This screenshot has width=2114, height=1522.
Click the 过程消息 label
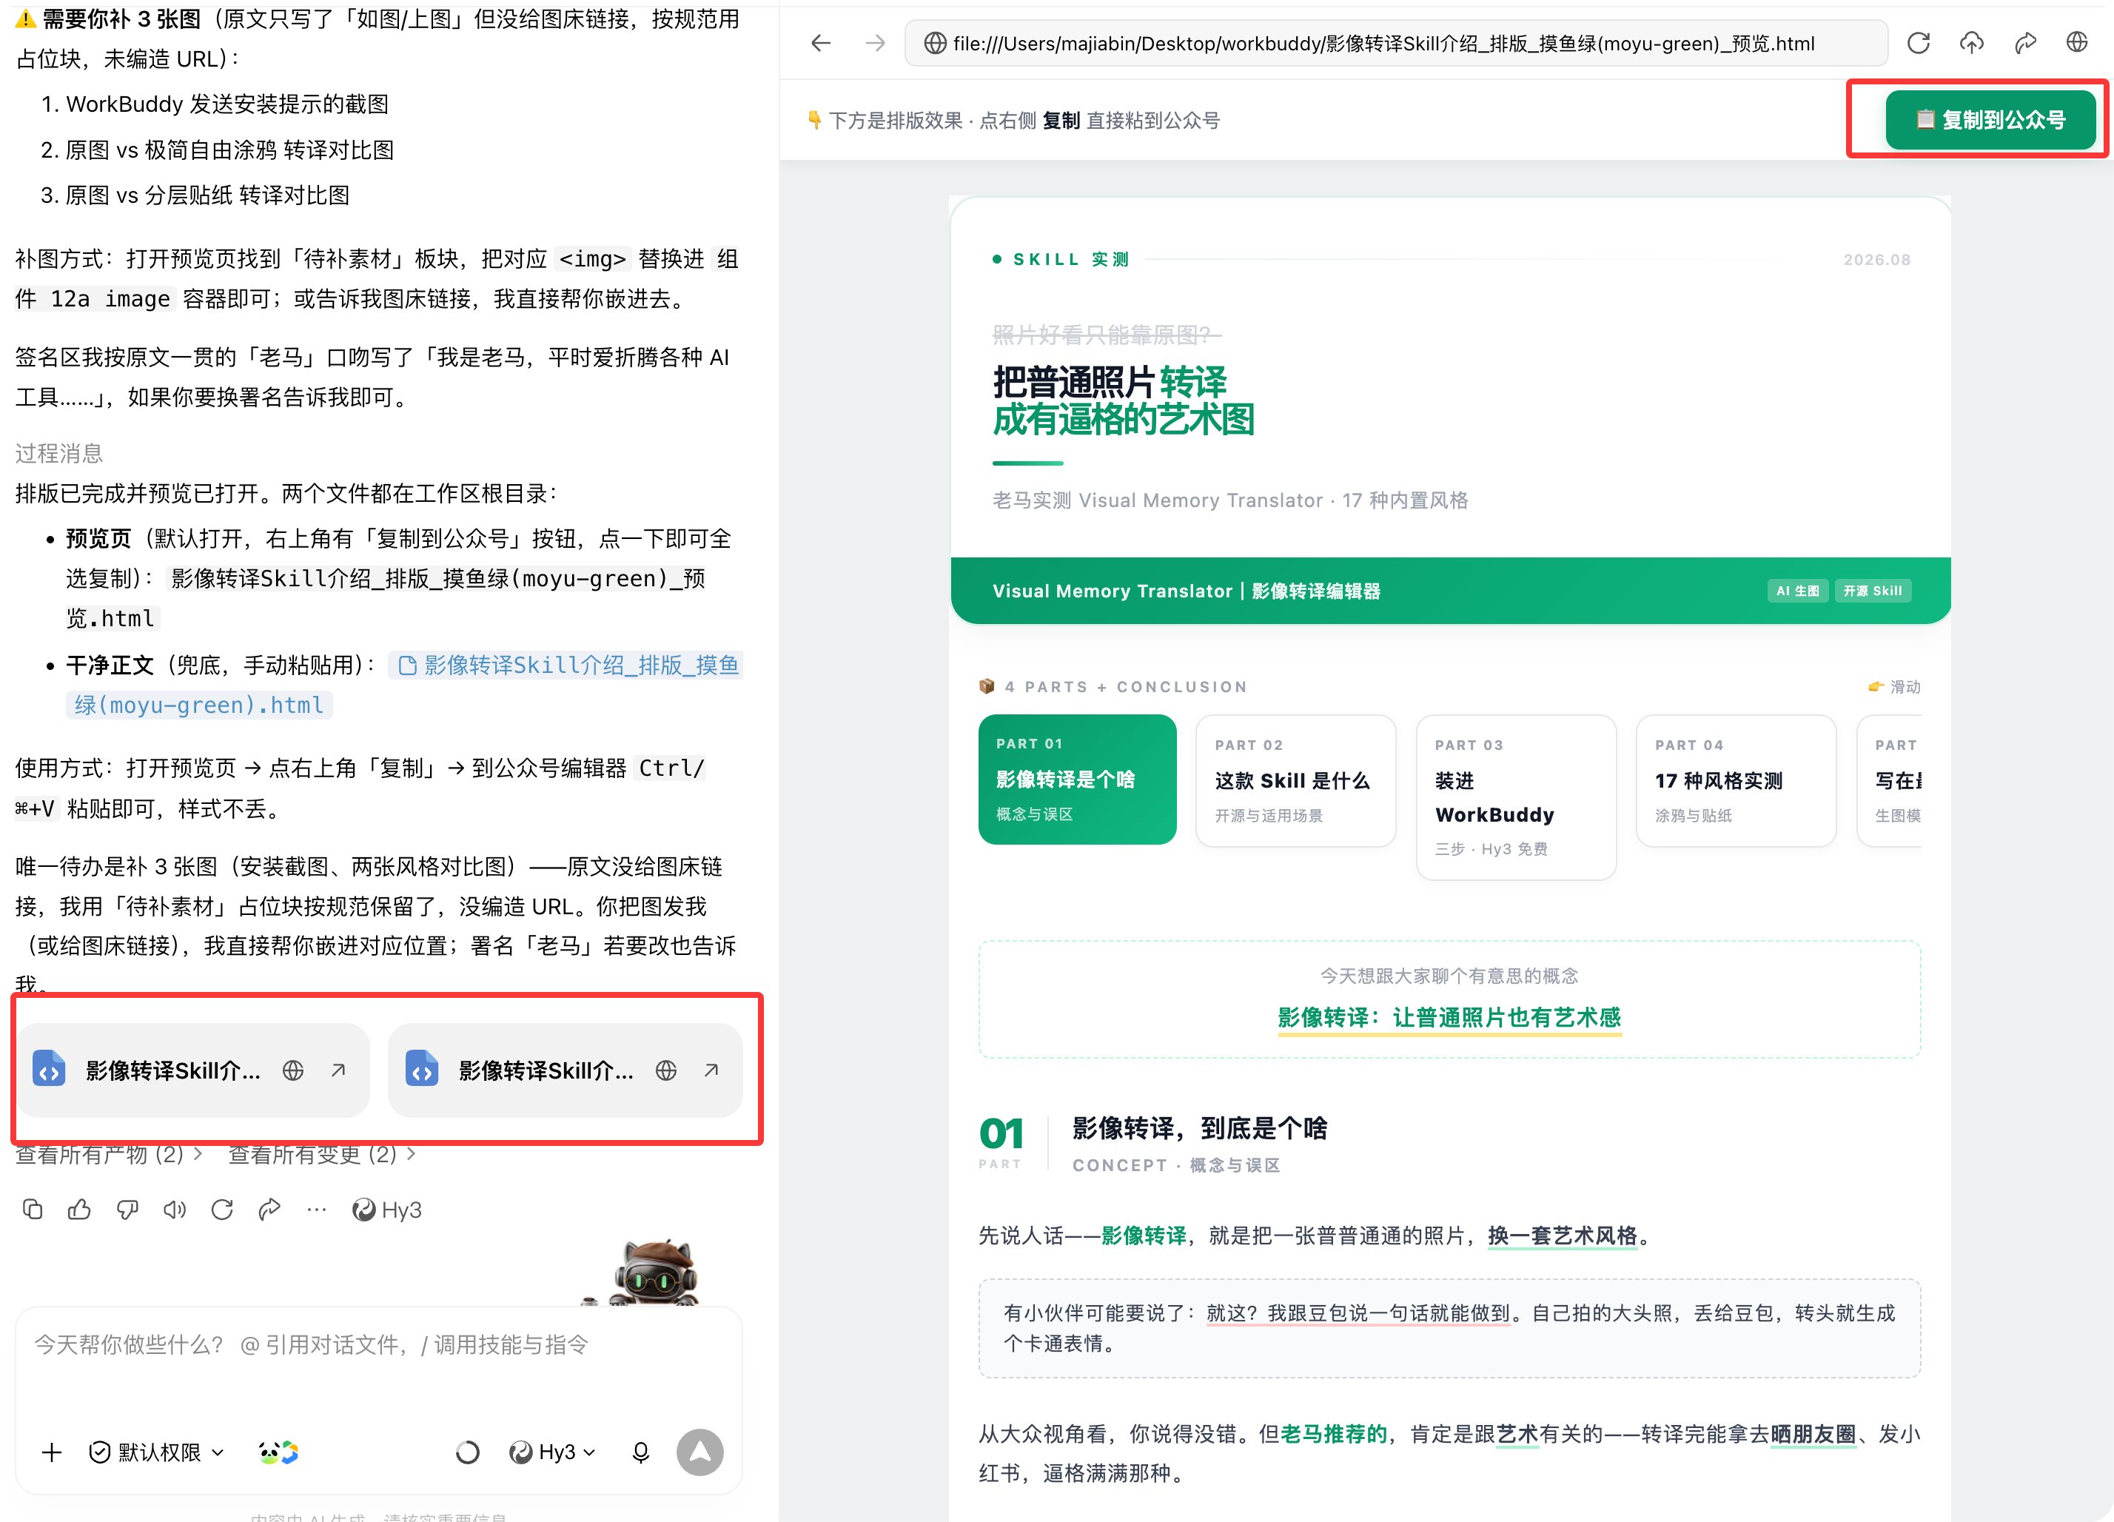click(60, 453)
